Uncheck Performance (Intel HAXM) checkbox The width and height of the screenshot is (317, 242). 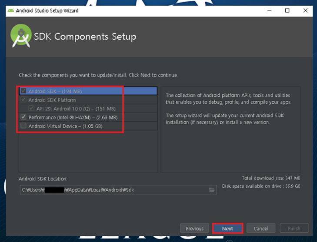point(23,117)
